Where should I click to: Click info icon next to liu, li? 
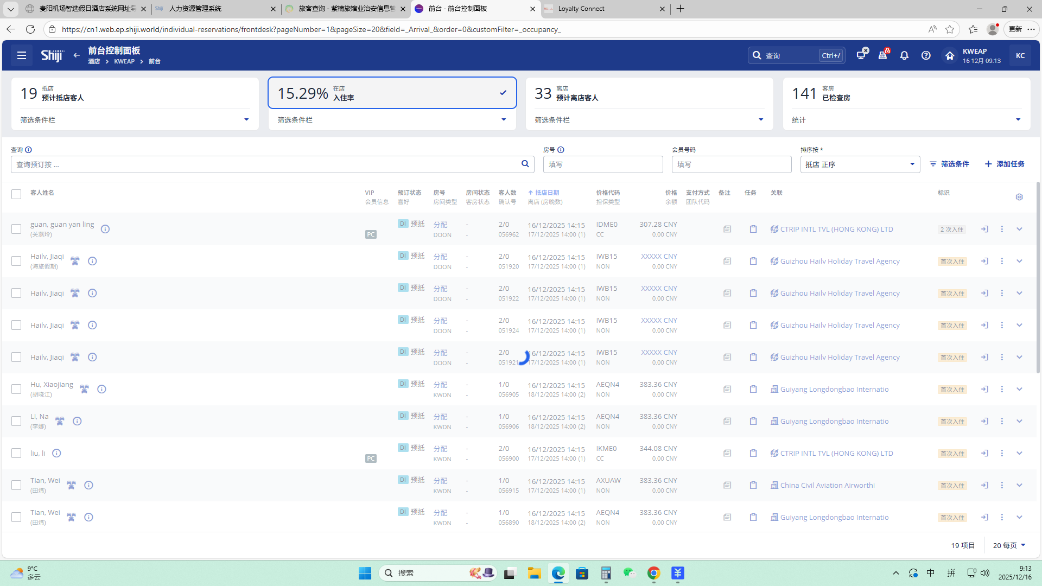(56, 453)
